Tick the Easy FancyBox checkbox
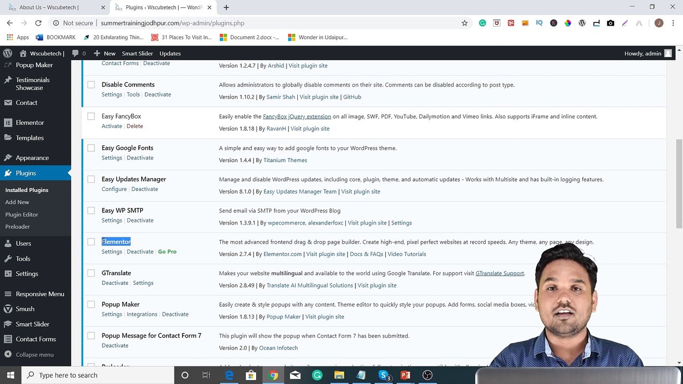683x384 pixels. click(x=91, y=116)
